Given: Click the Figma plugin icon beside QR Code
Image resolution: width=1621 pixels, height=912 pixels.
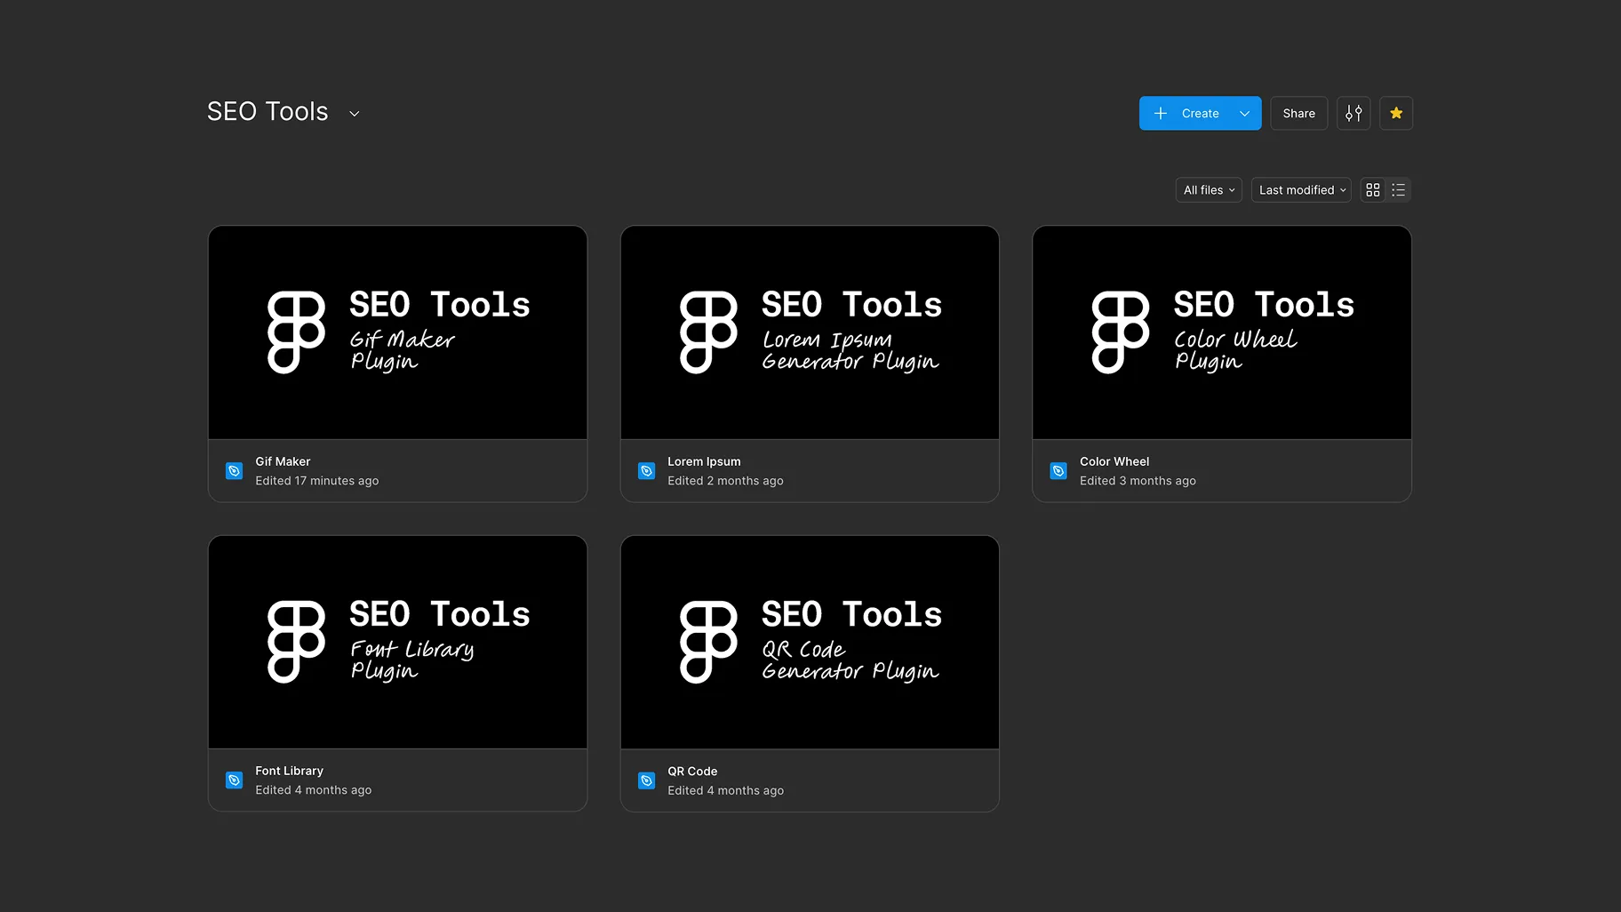Looking at the screenshot, I should pos(646,780).
